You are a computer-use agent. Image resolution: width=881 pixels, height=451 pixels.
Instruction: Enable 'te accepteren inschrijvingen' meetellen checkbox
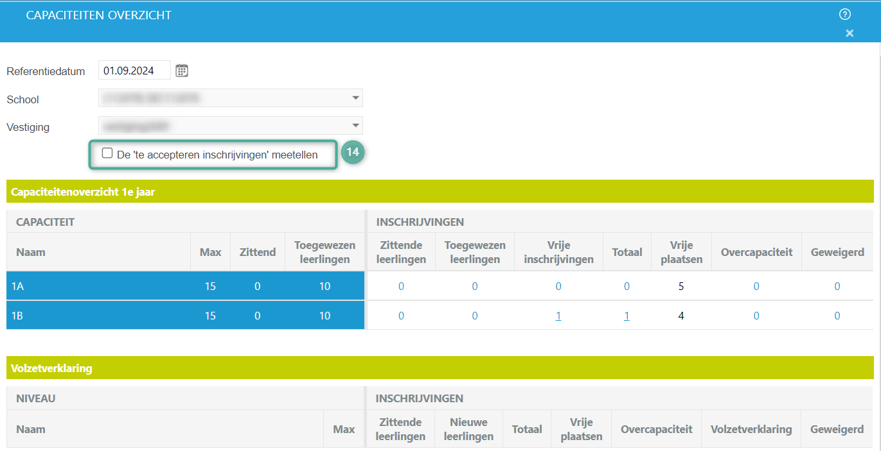tap(107, 153)
